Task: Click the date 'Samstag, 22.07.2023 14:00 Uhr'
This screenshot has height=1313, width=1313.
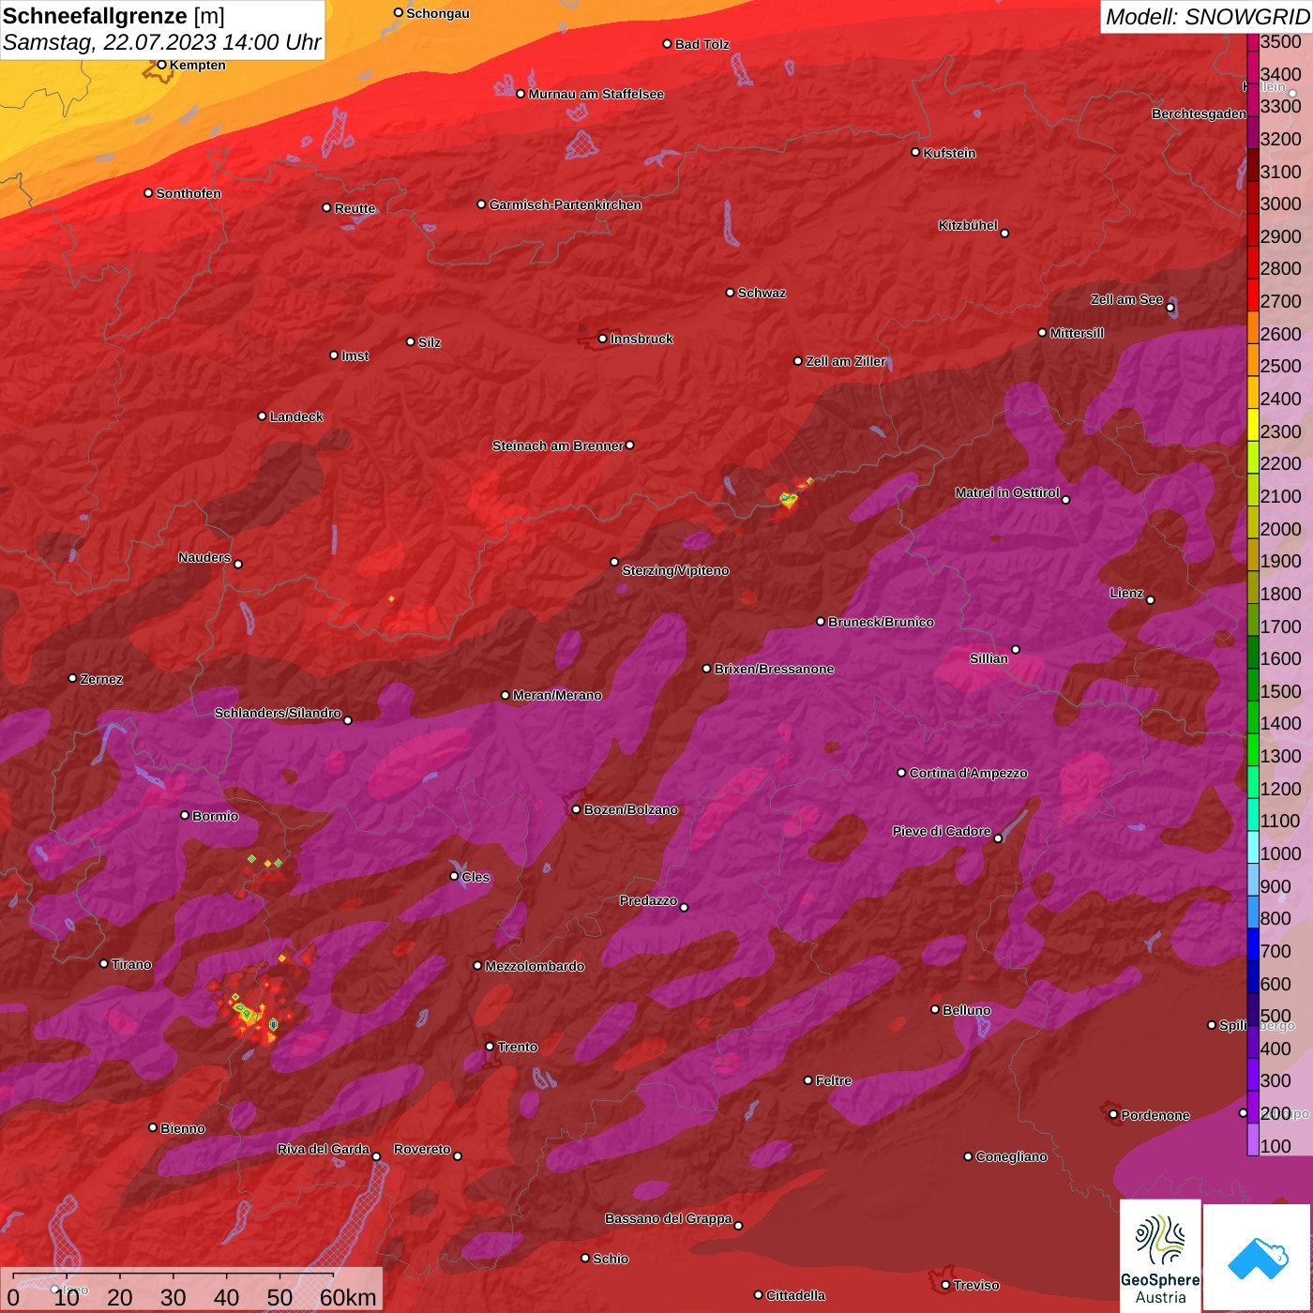Action: click(x=161, y=42)
